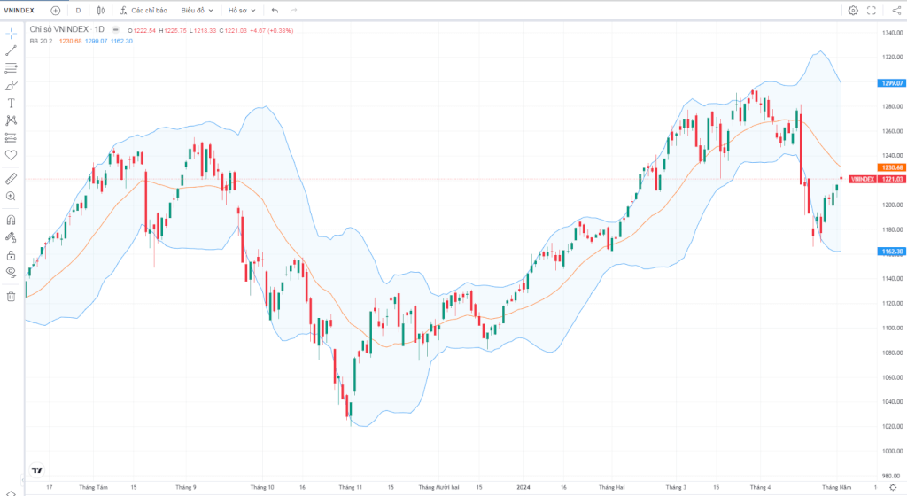Viewport: 907px width, 496px height.
Task: Open the time axis settings gear
Action: click(893, 487)
